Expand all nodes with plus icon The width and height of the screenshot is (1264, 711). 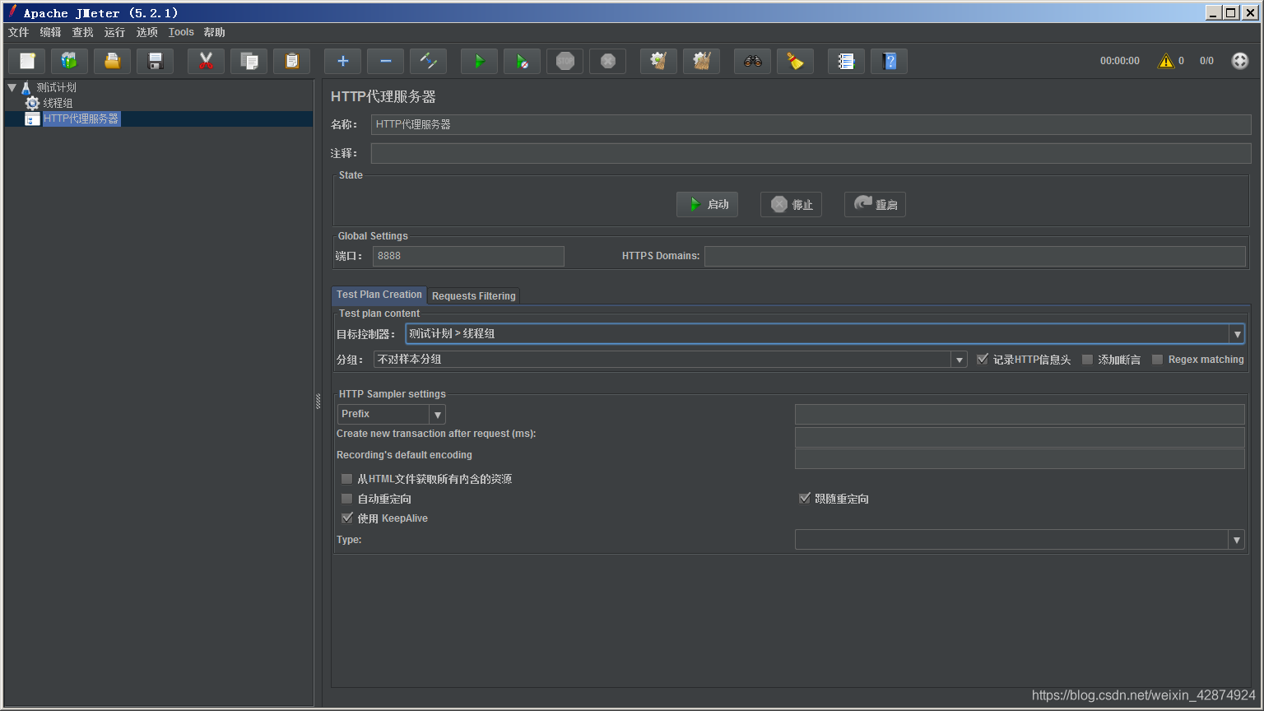tap(342, 61)
